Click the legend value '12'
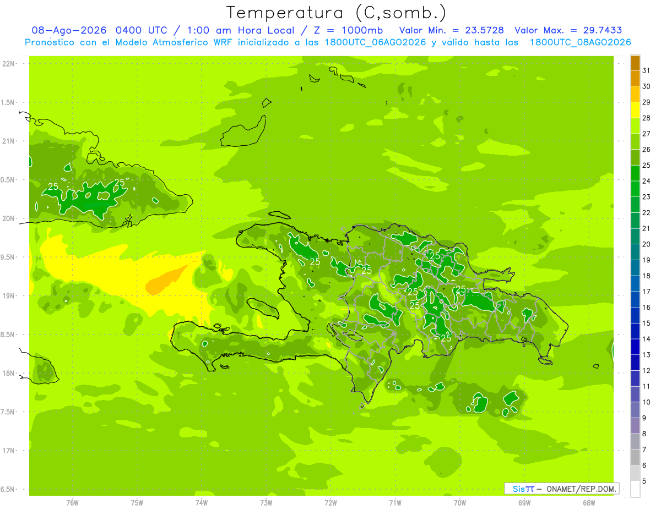The height and width of the screenshot is (510, 661). (x=647, y=371)
